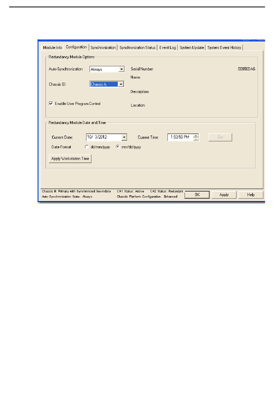Click the Serial Number label
The image size is (275, 405).
(x=142, y=69)
